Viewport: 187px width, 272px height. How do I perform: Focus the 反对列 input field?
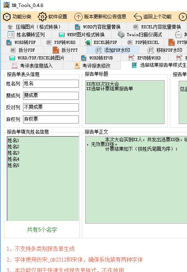[x=51, y=107]
